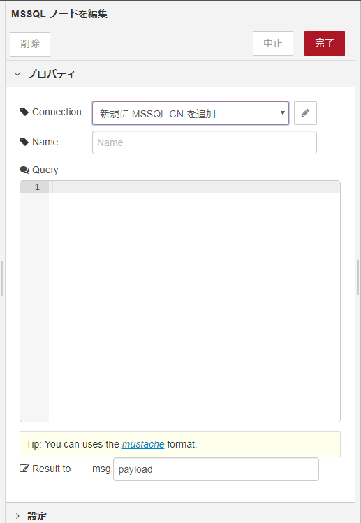361x523 pixels.
Task: Click the 中止 cancel button
Action: click(x=273, y=44)
